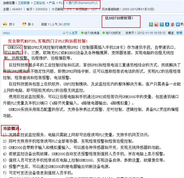Viewport: 184px width, 178px height.
Task: Click list item 2) 同时支持用手机短信
Action: tap(68, 141)
